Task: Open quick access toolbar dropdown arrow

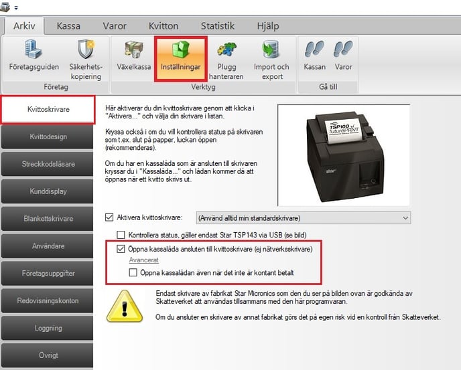Action: [x=16, y=8]
